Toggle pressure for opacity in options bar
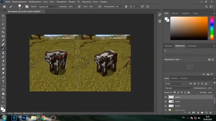216x121 pixels. click(79, 7)
